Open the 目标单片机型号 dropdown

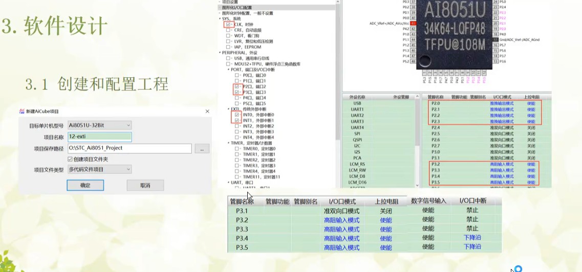tap(99, 125)
